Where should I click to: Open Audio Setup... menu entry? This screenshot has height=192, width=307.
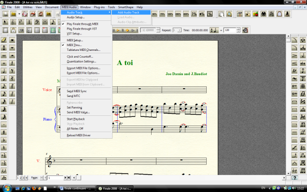click(86, 17)
